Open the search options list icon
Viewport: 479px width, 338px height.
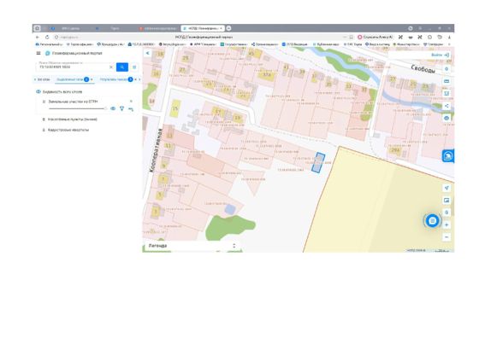134,67
